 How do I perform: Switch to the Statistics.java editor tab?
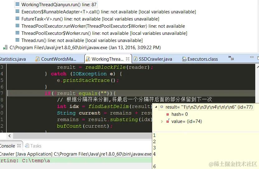click(13, 59)
